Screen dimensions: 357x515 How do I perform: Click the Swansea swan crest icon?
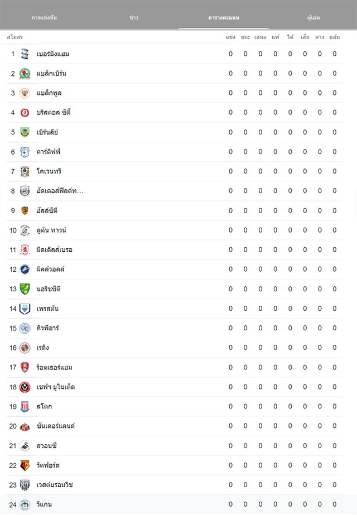pos(25,446)
